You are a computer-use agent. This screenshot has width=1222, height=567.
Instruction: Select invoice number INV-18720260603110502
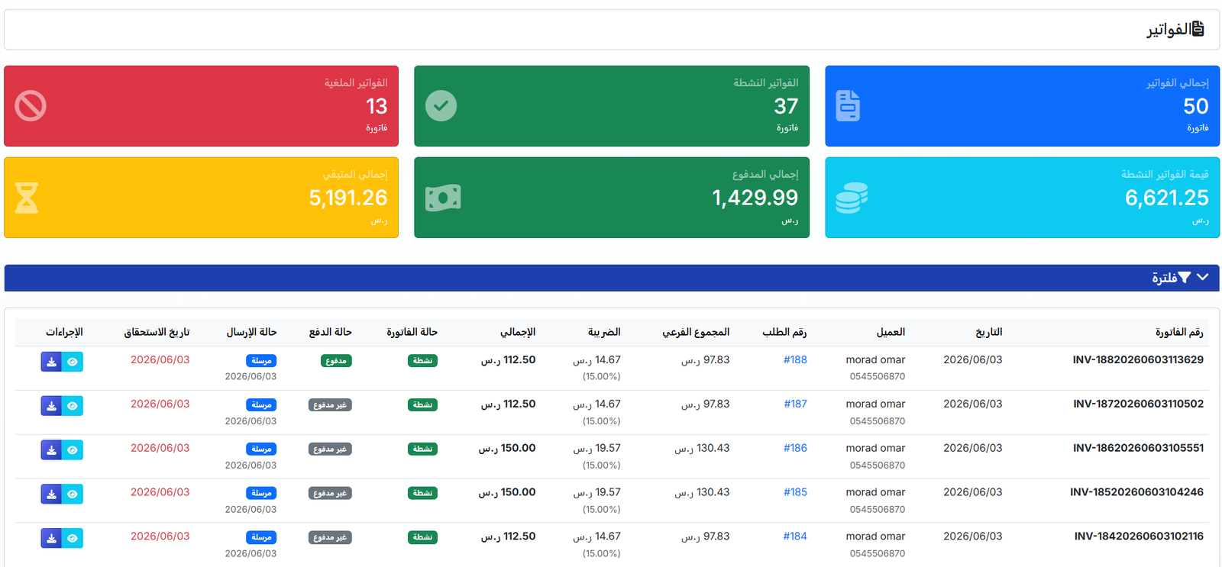click(x=1138, y=404)
